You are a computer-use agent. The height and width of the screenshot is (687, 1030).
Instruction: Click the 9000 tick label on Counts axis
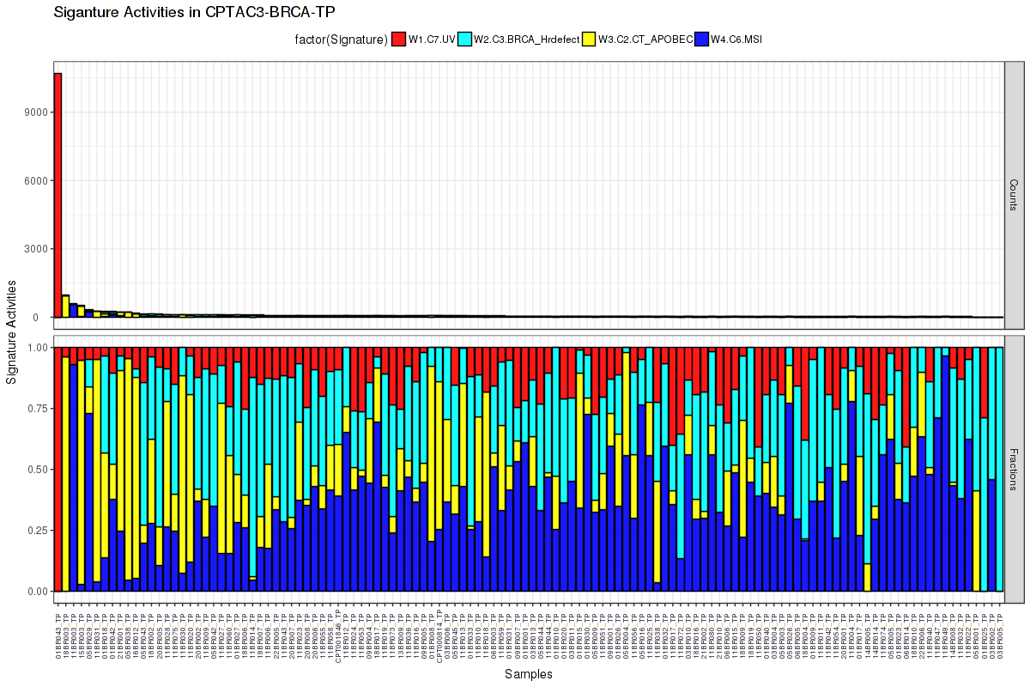pos(34,112)
